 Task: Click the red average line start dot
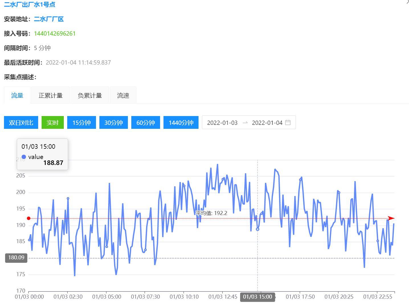click(28, 218)
